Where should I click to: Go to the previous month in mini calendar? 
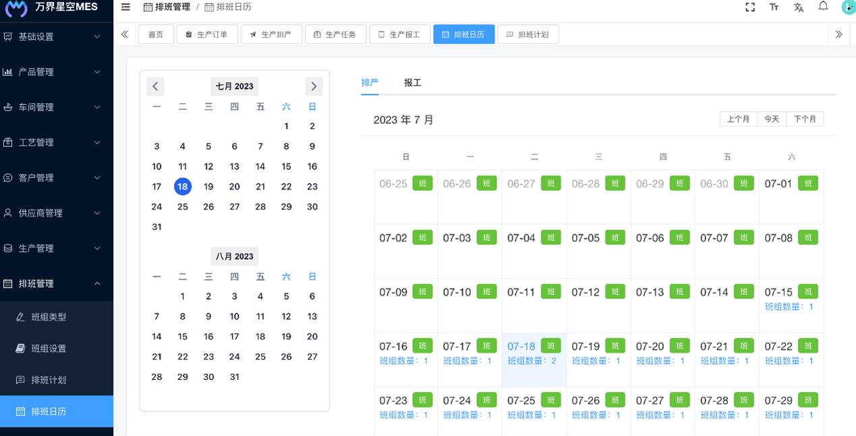tap(156, 86)
